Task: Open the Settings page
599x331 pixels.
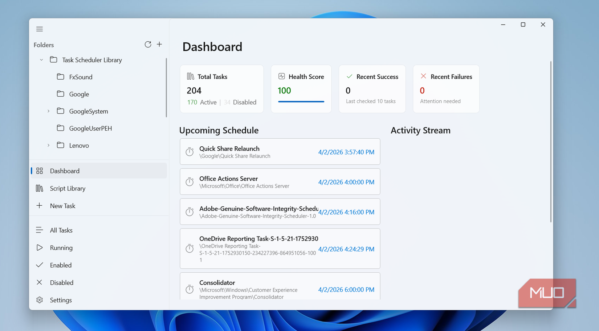Action: point(61,300)
